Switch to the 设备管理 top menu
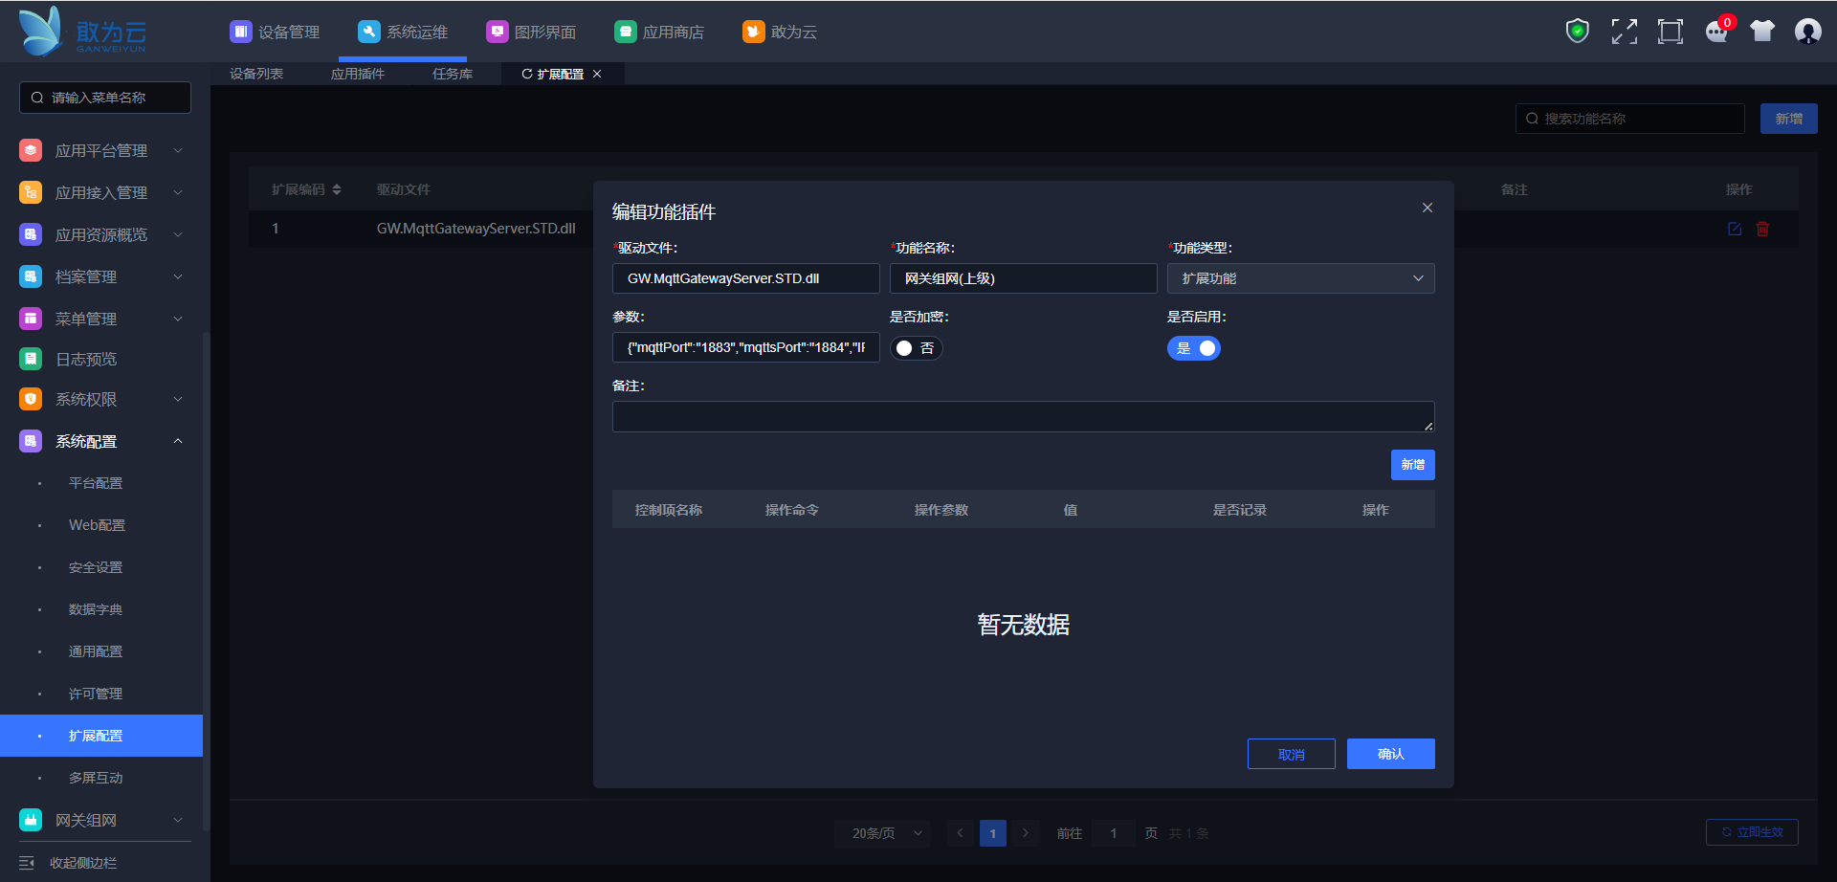 point(276,32)
